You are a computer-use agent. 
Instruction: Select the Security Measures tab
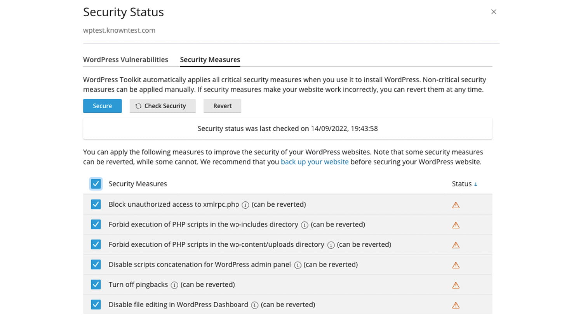tap(210, 60)
